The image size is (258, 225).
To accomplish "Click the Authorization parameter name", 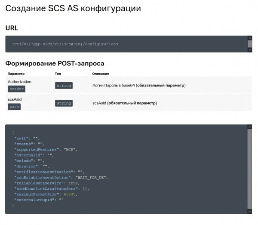I will (19, 81).
